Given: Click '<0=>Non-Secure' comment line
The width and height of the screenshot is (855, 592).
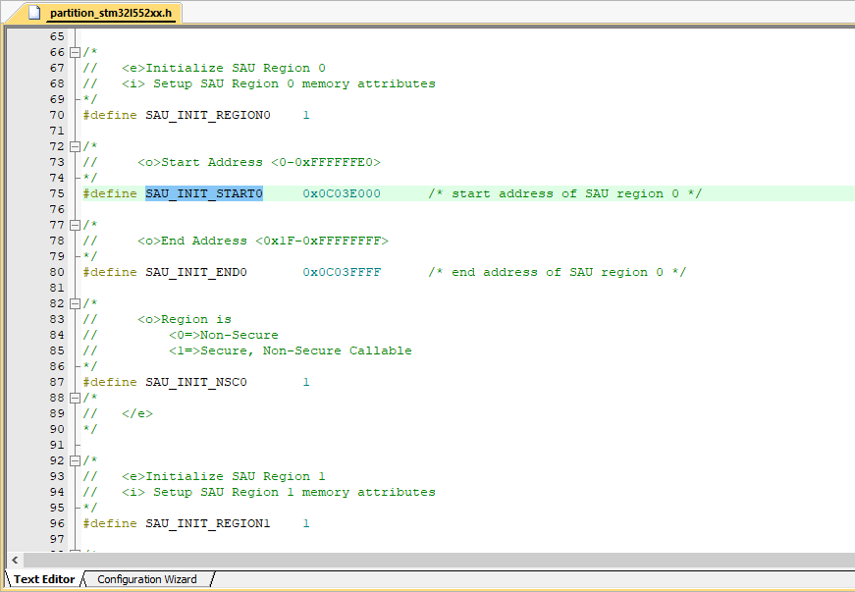Looking at the screenshot, I should coord(224,335).
